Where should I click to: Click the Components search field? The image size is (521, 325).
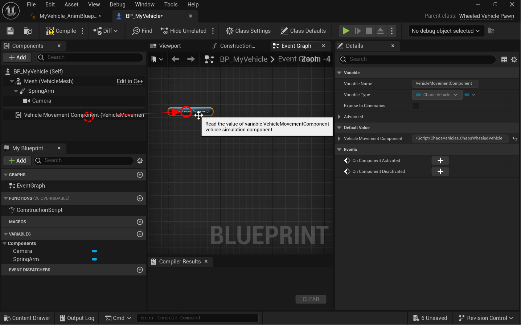click(x=90, y=57)
